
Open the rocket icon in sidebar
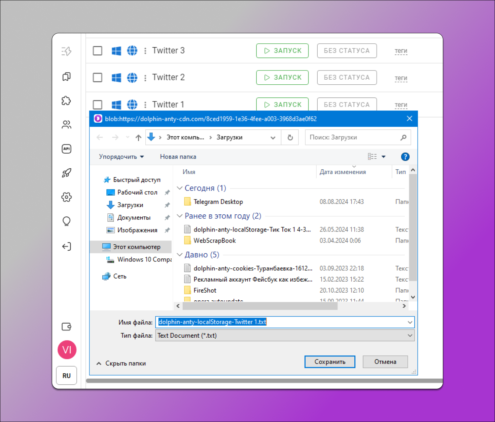pos(66,173)
